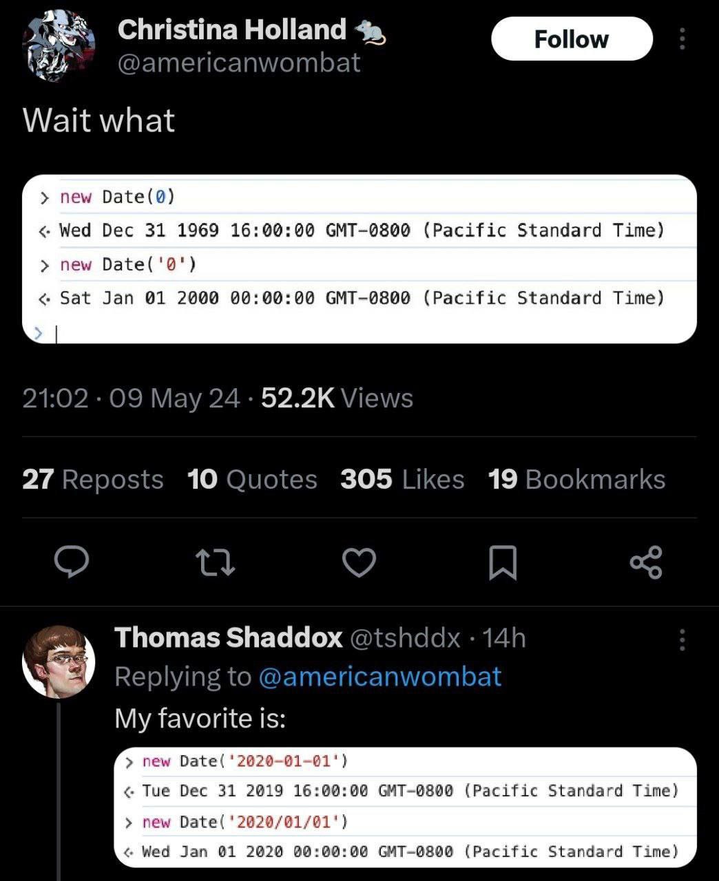The height and width of the screenshot is (881, 719).
Task: Like the tweet with the heart icon
Action: coord(359,562)
